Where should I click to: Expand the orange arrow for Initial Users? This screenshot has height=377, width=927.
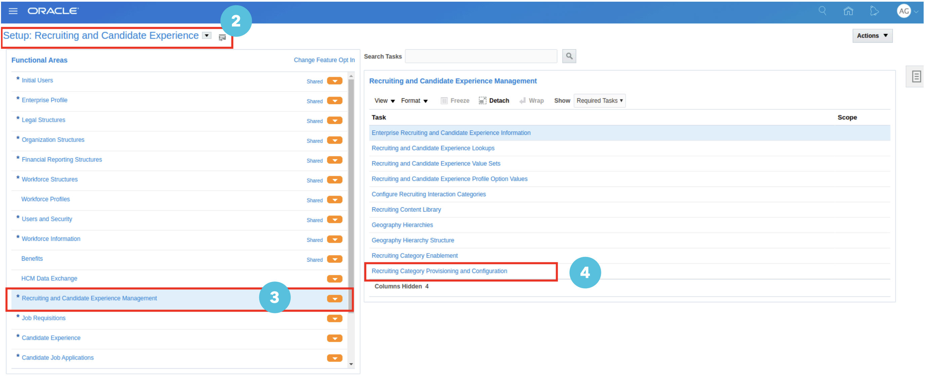335,81
